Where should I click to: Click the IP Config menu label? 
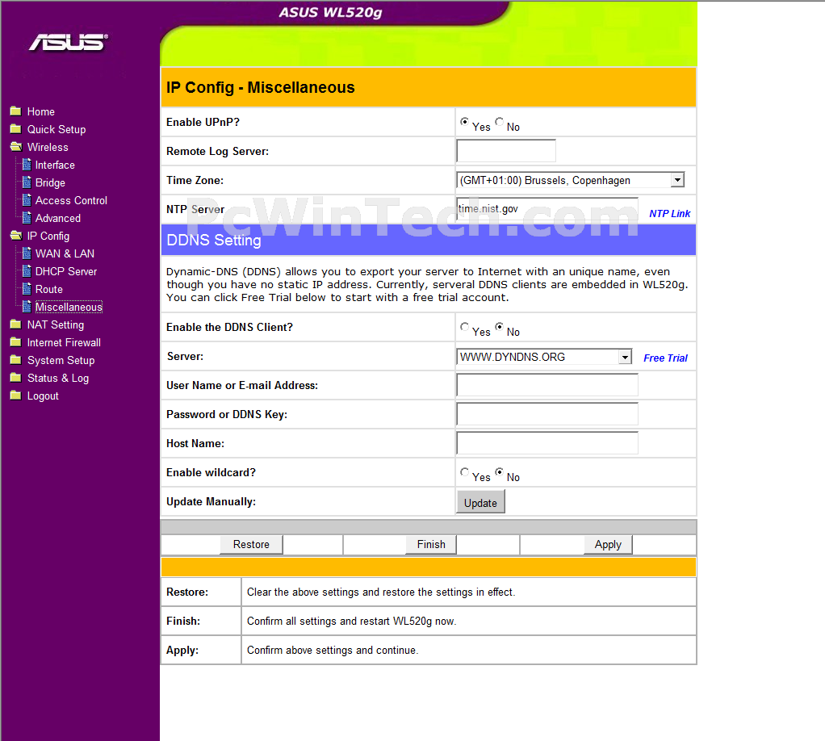click(48, 237)
